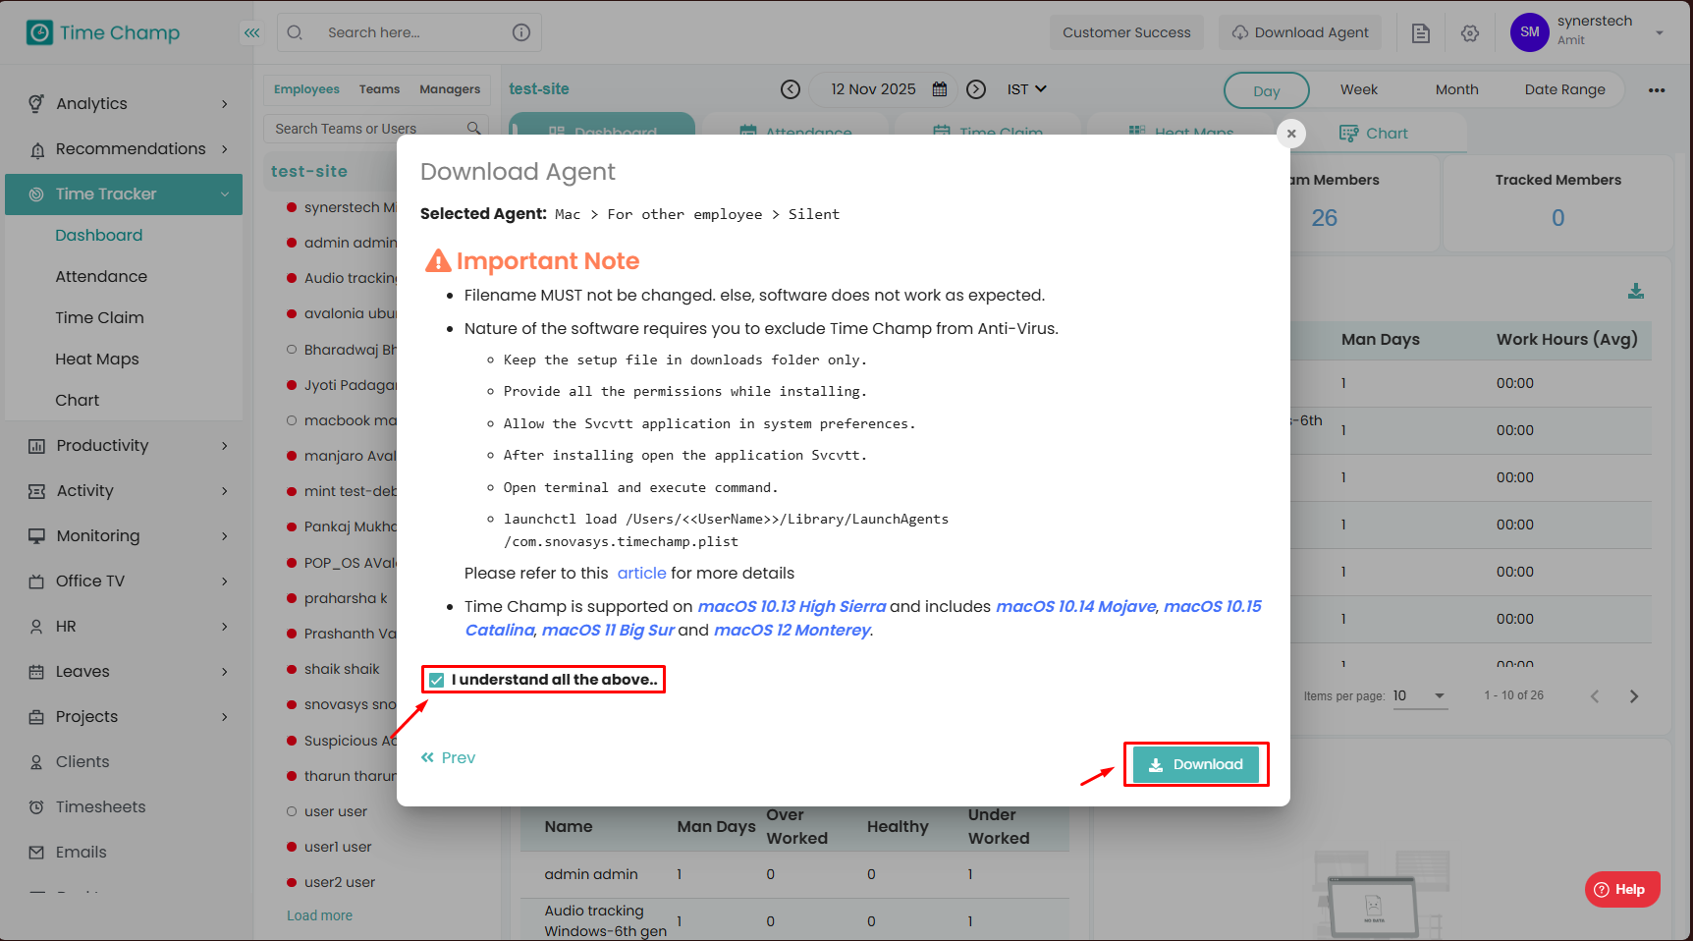Go to the previous date arrow
Image resolution: width=1693 pixels, height=941 pixels.
791,89
